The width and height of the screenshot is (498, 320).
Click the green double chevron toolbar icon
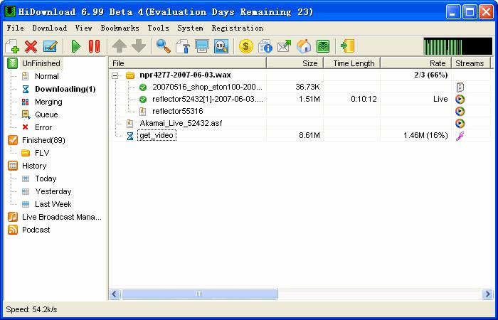pyautogui.click(x=323, y=46)
